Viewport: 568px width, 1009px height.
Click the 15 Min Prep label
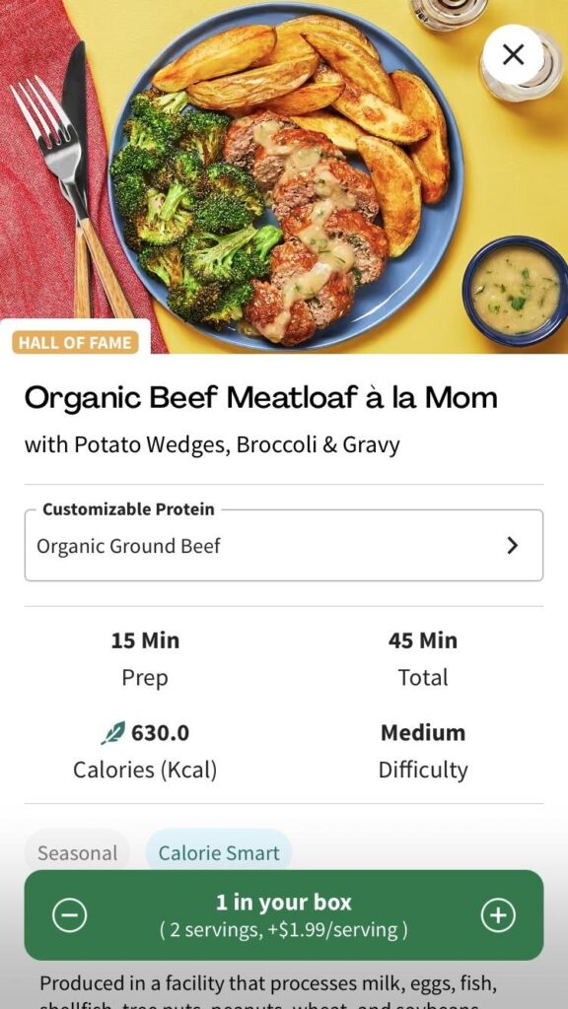pos(145,657)
